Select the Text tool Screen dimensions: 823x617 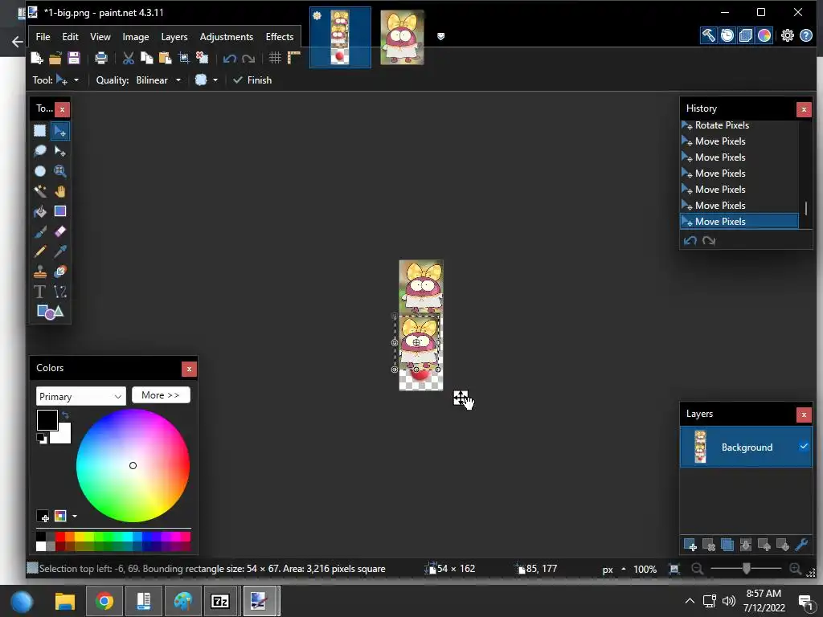pos(40,292)
